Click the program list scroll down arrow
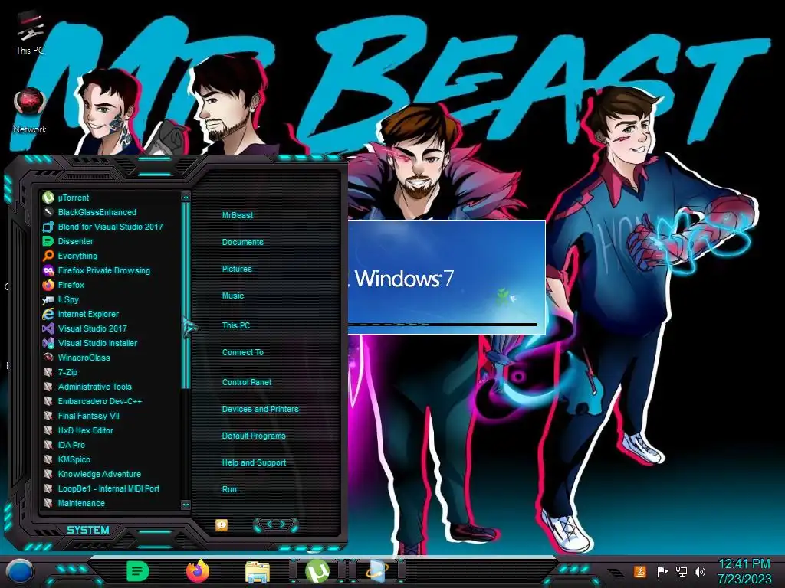Image resolution: width=785 pixels, height=588 pixels. (x=186, y=505)
